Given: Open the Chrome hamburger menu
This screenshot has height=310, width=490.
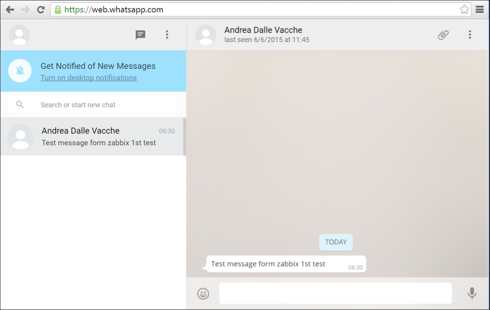Looking at the screenshot, I should [x=480, y=10].
